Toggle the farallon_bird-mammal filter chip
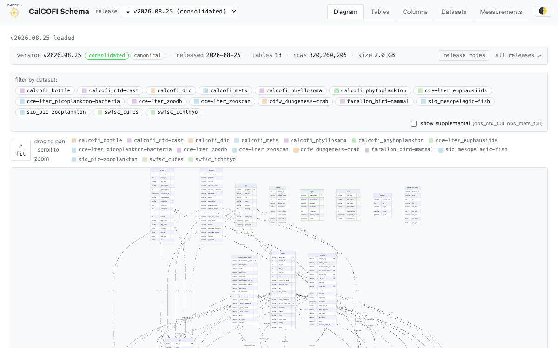Viewport: 558px width, 348px height. click(374, 101)
